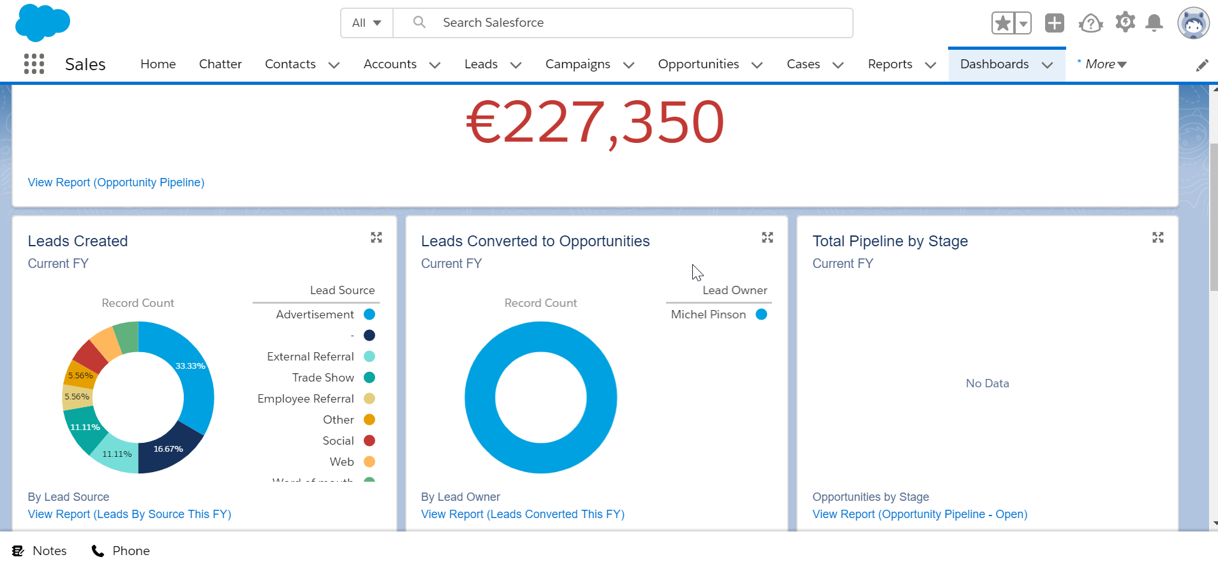Image resolution: width=1218 pixels, height=564 pixels.
Task: Open the search scope All dropdown
Action: pos(367,23)
